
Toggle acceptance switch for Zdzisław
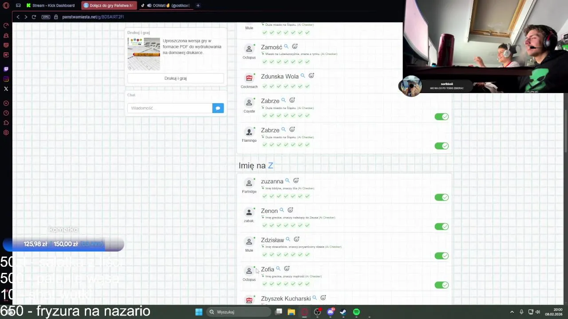coord(442,256)
